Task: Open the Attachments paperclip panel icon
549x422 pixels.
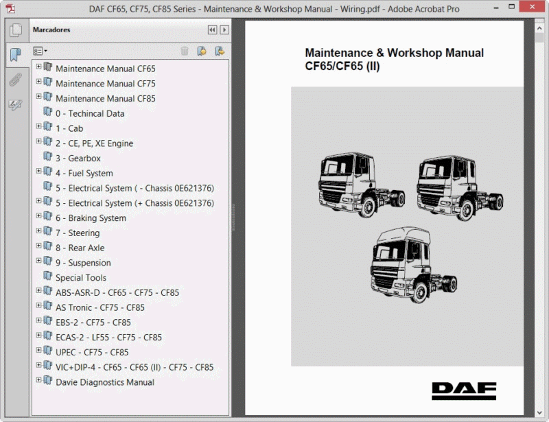Action: (x=16, y=80)
